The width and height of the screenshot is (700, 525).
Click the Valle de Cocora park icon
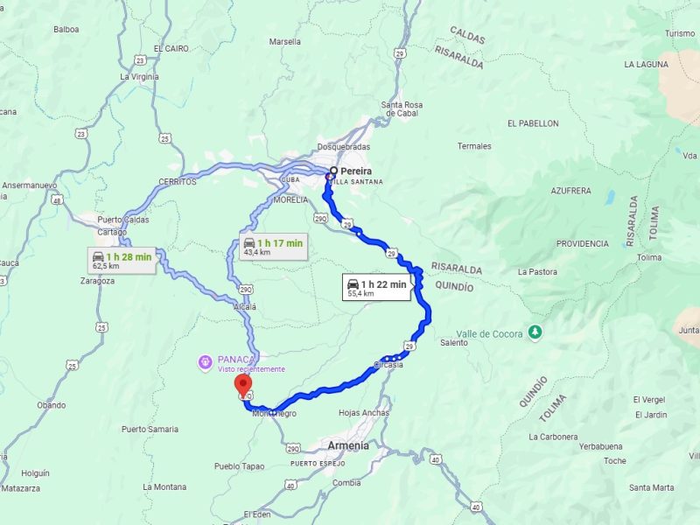tap(535, 332)
